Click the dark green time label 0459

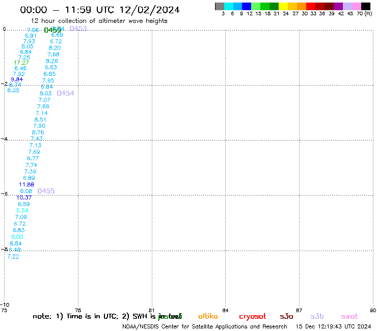click(52, 30)
